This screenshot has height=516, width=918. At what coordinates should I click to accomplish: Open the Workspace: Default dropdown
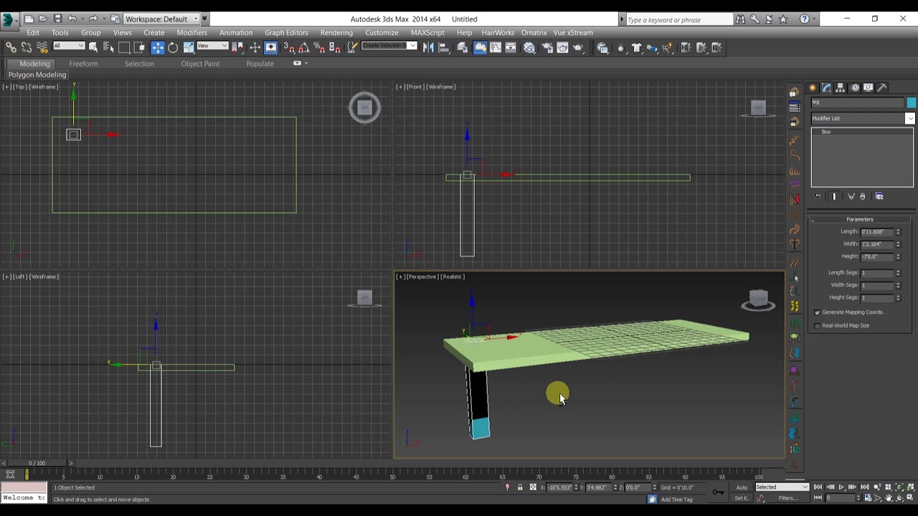pos(162,19)
